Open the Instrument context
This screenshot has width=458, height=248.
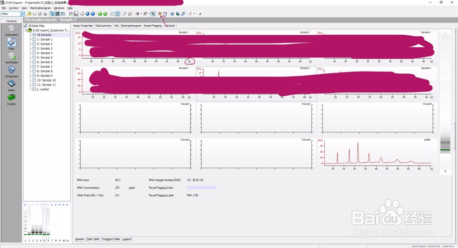11,30
